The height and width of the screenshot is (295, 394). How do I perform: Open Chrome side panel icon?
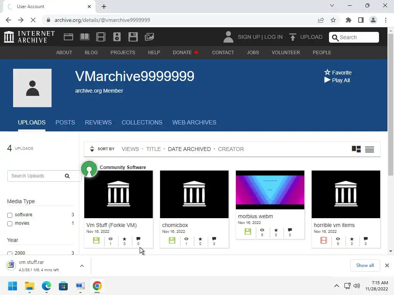(361, 20)
